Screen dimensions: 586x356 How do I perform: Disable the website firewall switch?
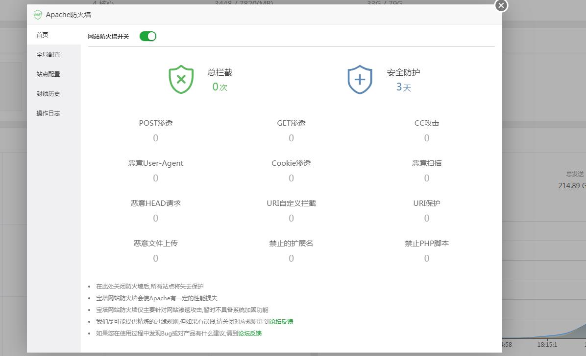147,36
